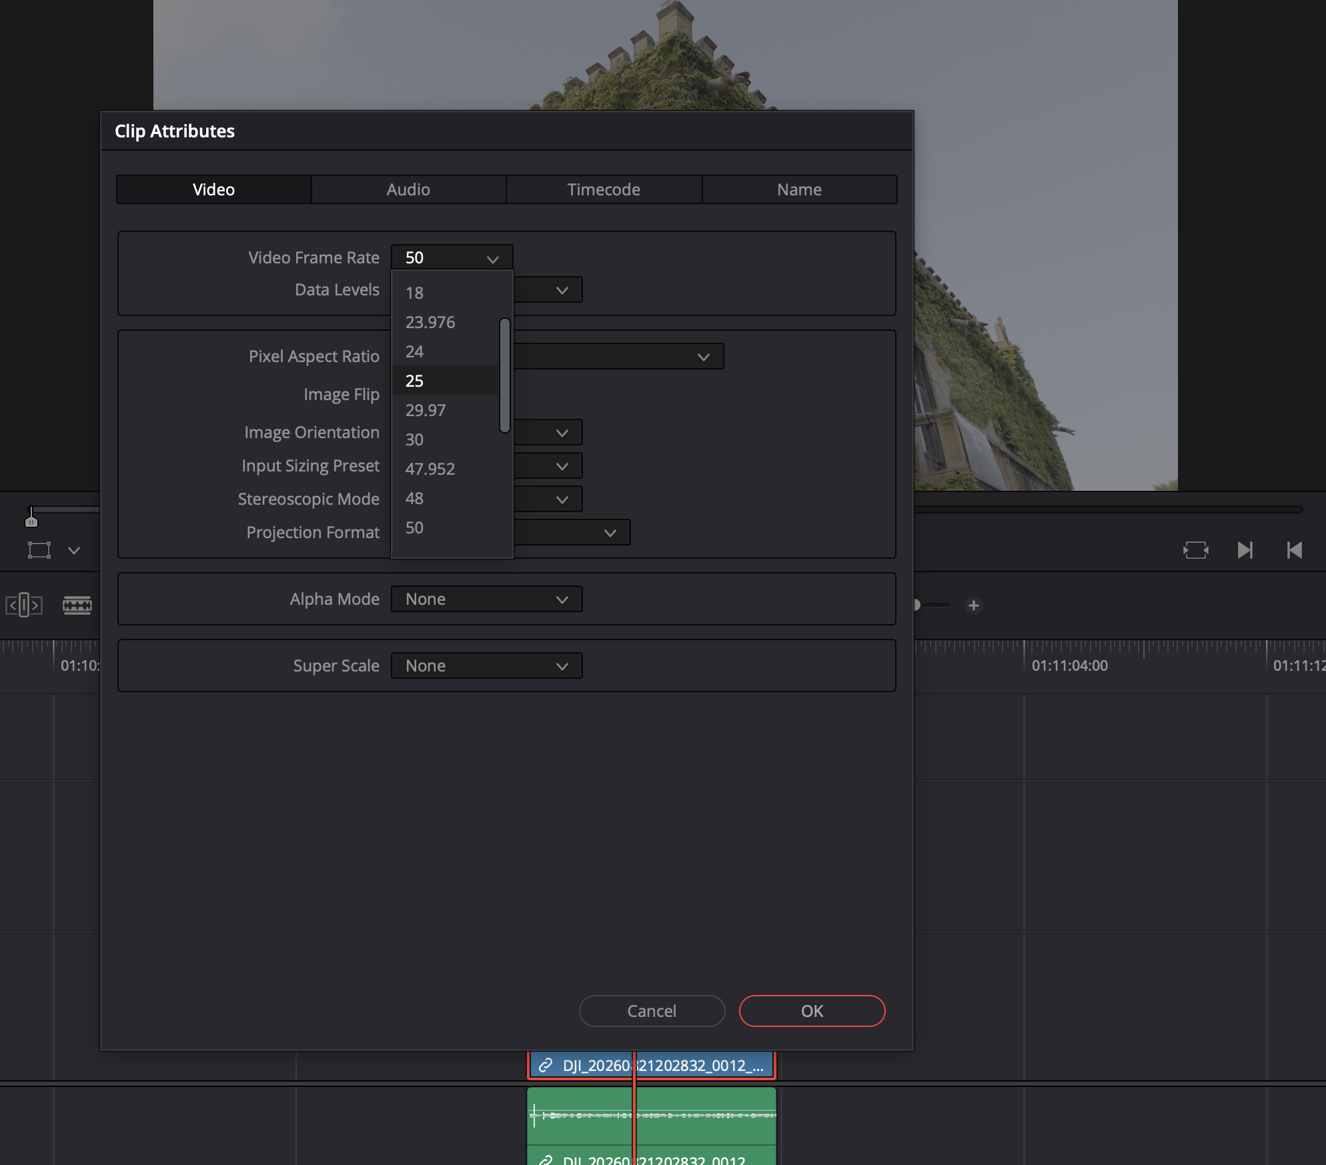1326x1165 pixels.
Task: Click the timeline zoom in plus icon
Action: click(974, 606)
